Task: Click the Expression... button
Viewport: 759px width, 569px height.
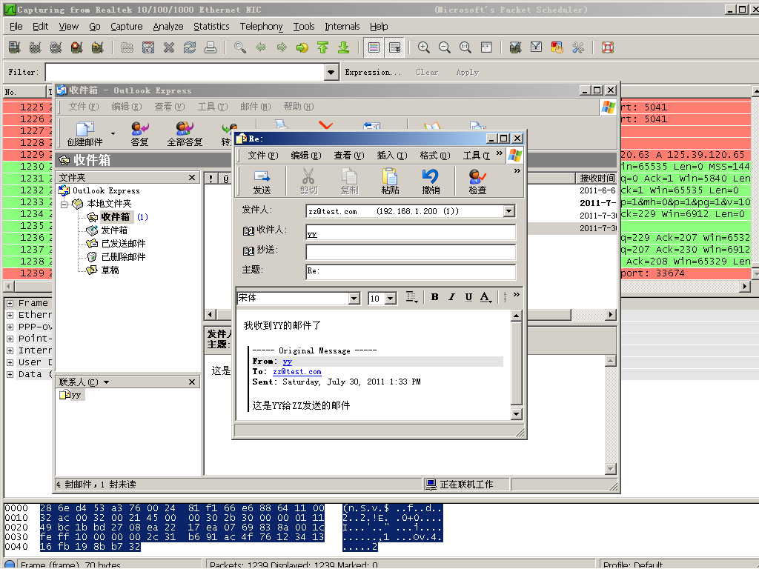Action: pos(373,72)
